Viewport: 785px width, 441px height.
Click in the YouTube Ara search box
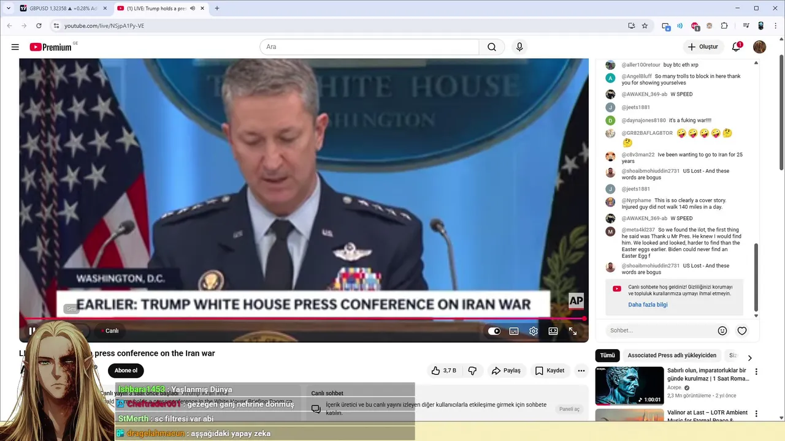pos(370,47)
